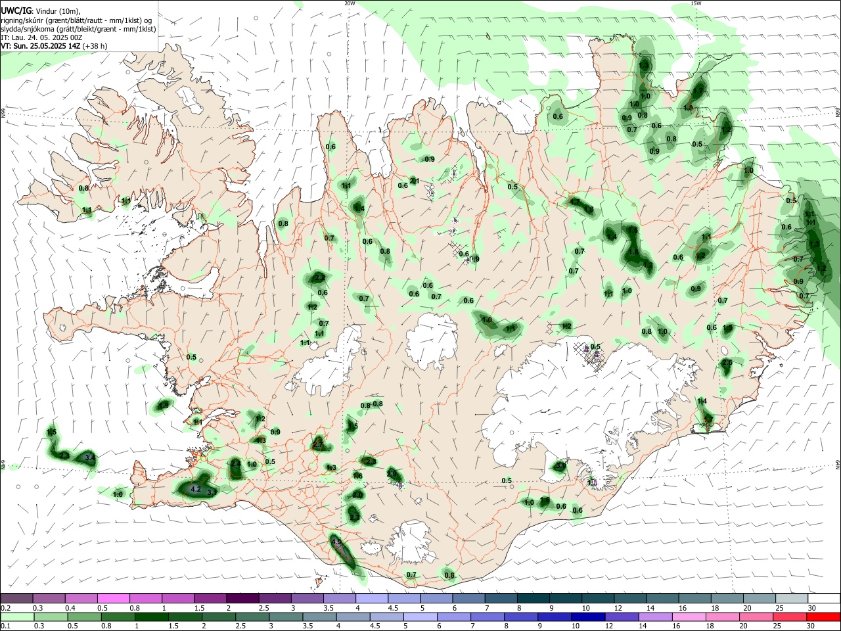Choose the light lavender upper legend swatch between 4 and 4.5
Screen dimensions: 841x631
371,599
